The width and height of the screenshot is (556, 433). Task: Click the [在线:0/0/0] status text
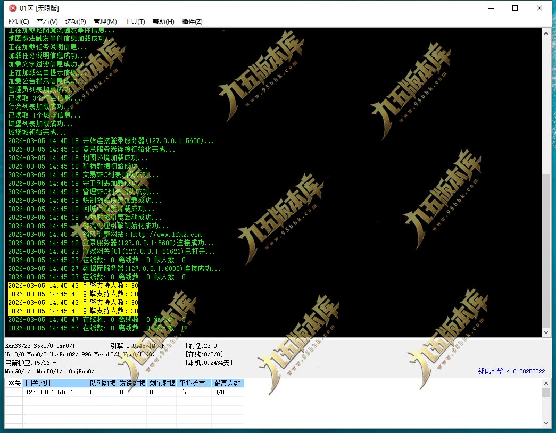(x=204, y=354)
